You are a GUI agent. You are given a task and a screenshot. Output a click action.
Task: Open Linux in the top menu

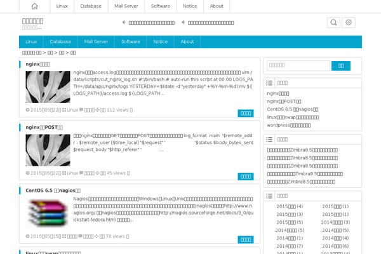[62, 6]
